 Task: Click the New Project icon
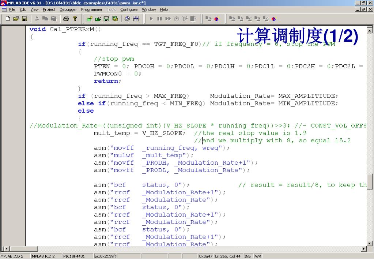pyautogui.click(x=90, y=19)
